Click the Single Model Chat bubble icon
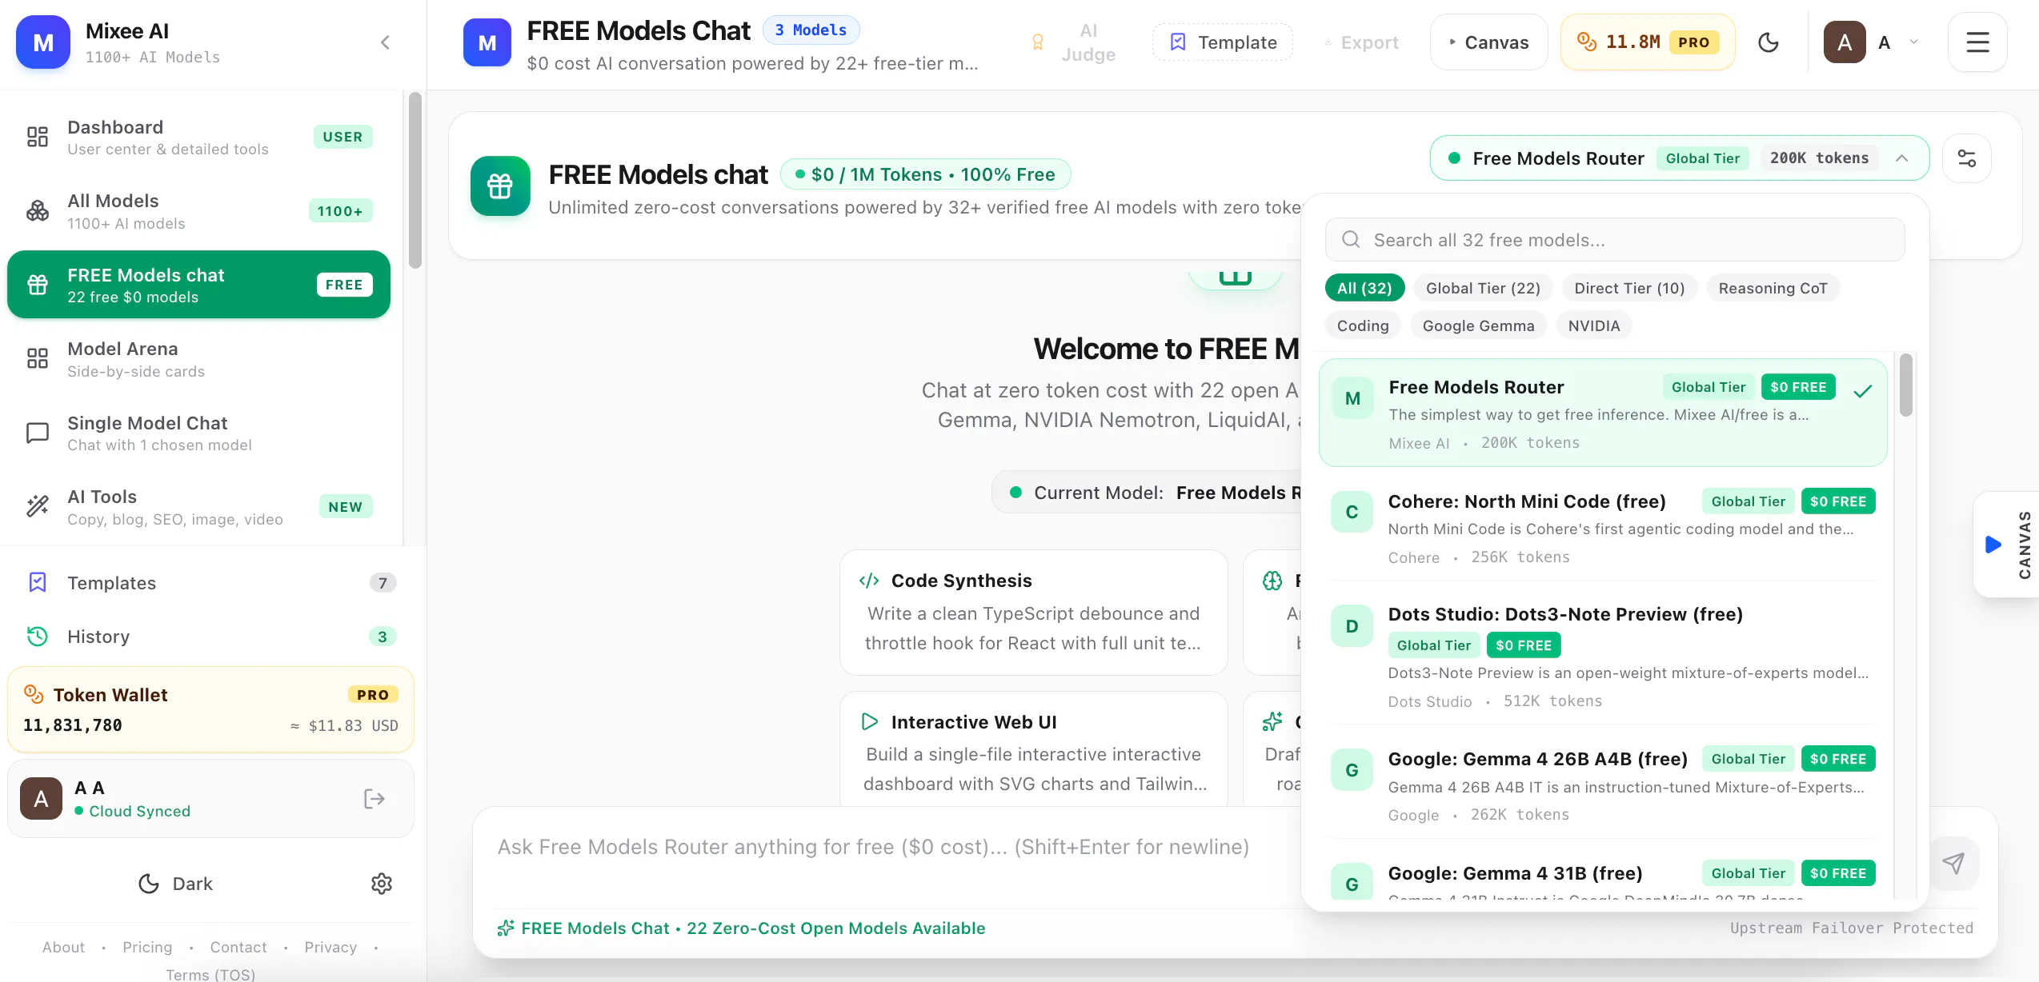Viewport: 2039px width, 982px height. pyautogui.click(x=38, y=433)
